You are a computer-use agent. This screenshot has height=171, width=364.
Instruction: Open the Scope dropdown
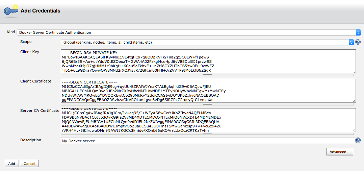pyautogui.click(x=207, y=42)
